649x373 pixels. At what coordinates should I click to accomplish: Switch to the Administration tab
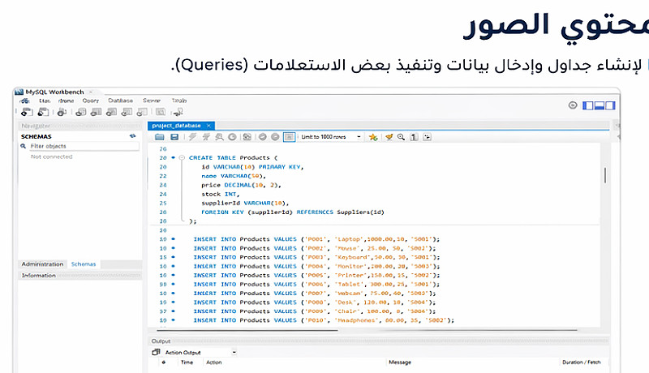42,264
